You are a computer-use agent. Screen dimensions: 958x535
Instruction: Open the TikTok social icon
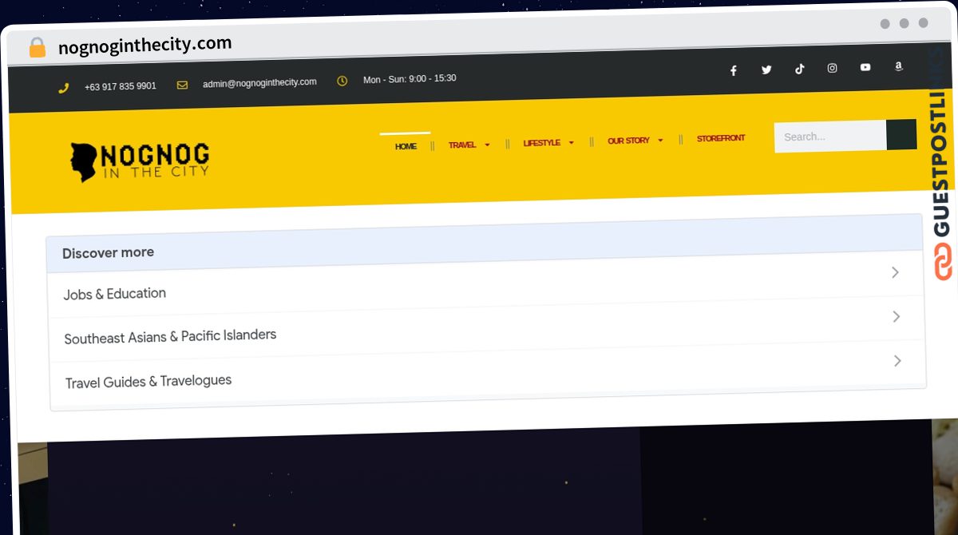[799, 69]
